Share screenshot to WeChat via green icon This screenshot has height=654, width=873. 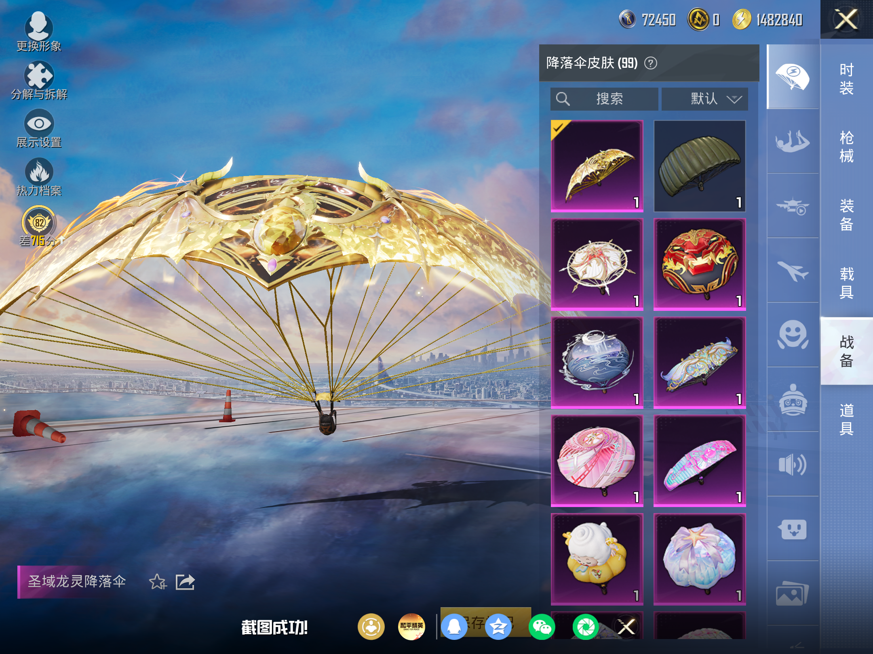pyautogui.click(x=542, y=627)
